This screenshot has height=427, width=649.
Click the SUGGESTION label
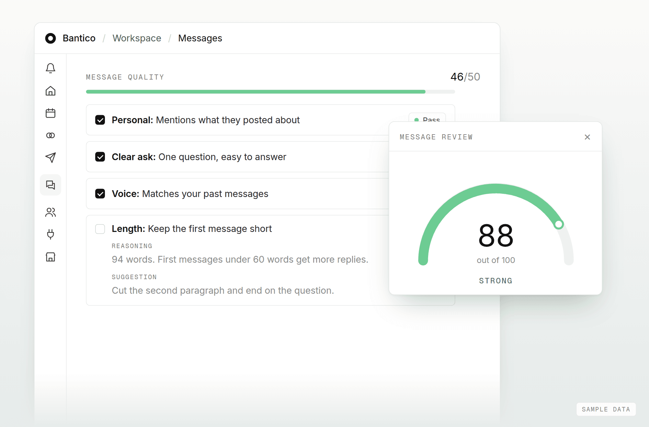[134, 277]
